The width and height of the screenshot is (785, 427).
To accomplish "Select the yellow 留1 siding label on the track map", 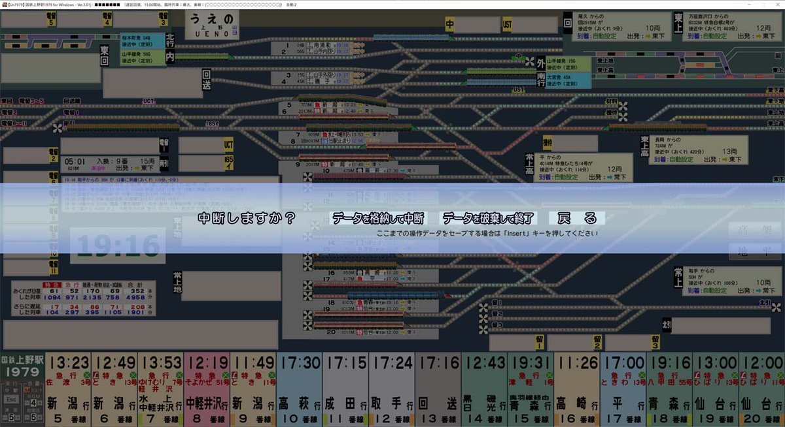I will pyautogui.click(x=540, y=341).
